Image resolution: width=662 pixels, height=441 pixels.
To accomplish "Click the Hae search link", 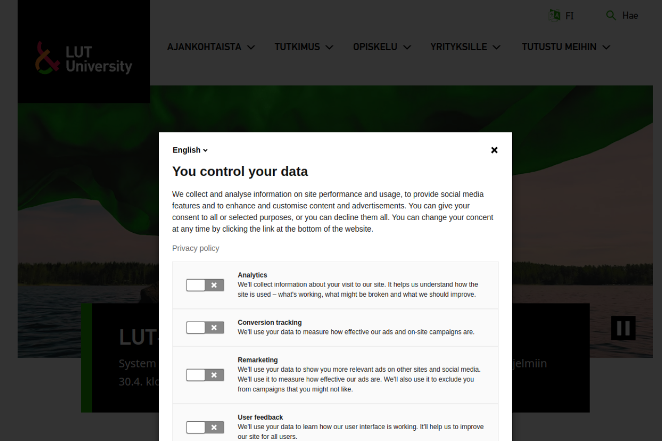I will [630, 16].
